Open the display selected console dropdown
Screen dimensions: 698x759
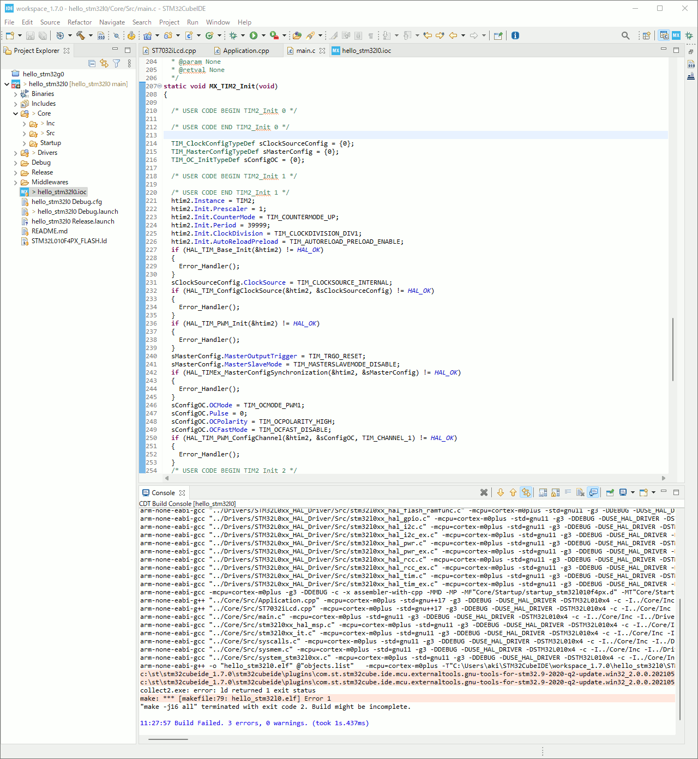[x=633, y=492]
